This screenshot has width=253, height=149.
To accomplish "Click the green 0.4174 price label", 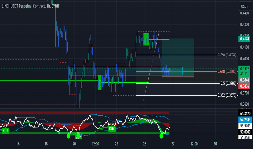I will click(x=244, y=39).
